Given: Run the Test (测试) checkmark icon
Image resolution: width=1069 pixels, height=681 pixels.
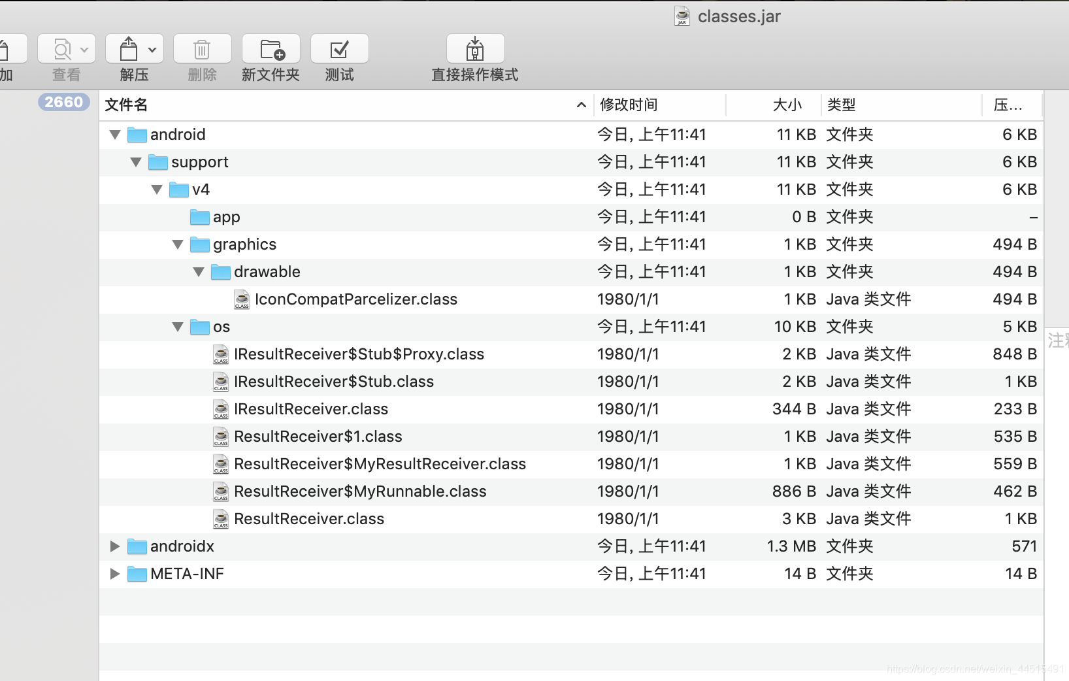Looking at the screenshot, I should click(340, 49).
